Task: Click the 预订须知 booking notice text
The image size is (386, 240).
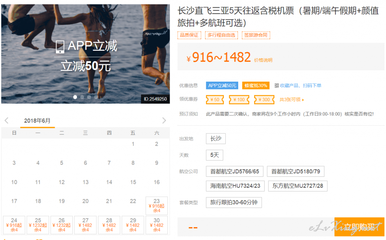Action: [x=290, y=114]
